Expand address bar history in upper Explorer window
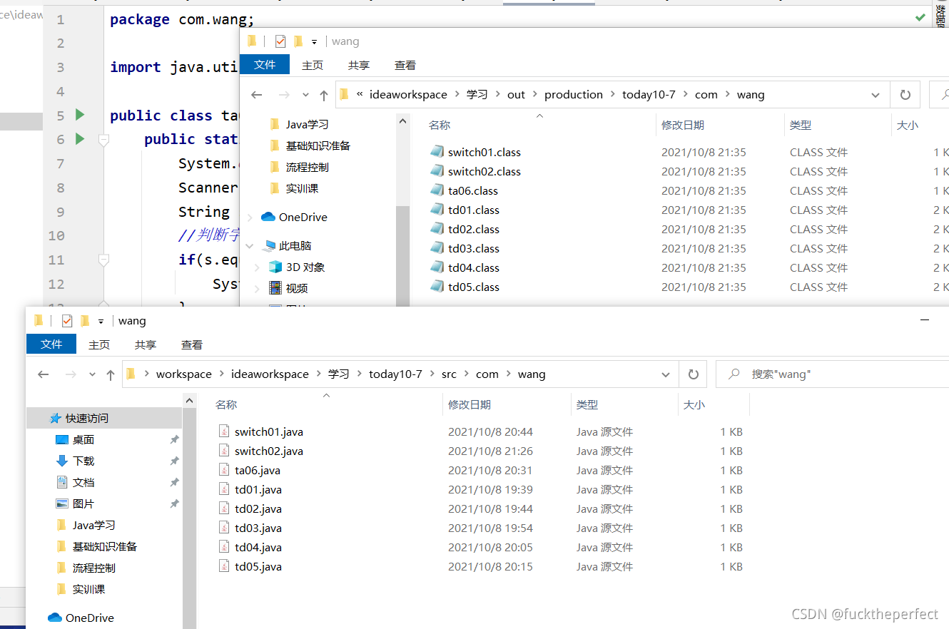 (876, 95)
